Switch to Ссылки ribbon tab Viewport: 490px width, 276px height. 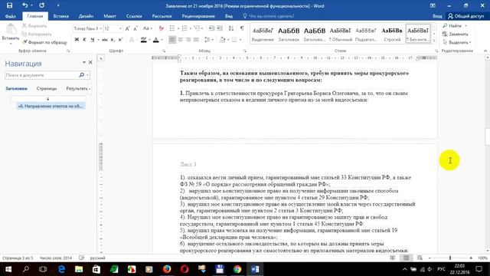(134, 16)
